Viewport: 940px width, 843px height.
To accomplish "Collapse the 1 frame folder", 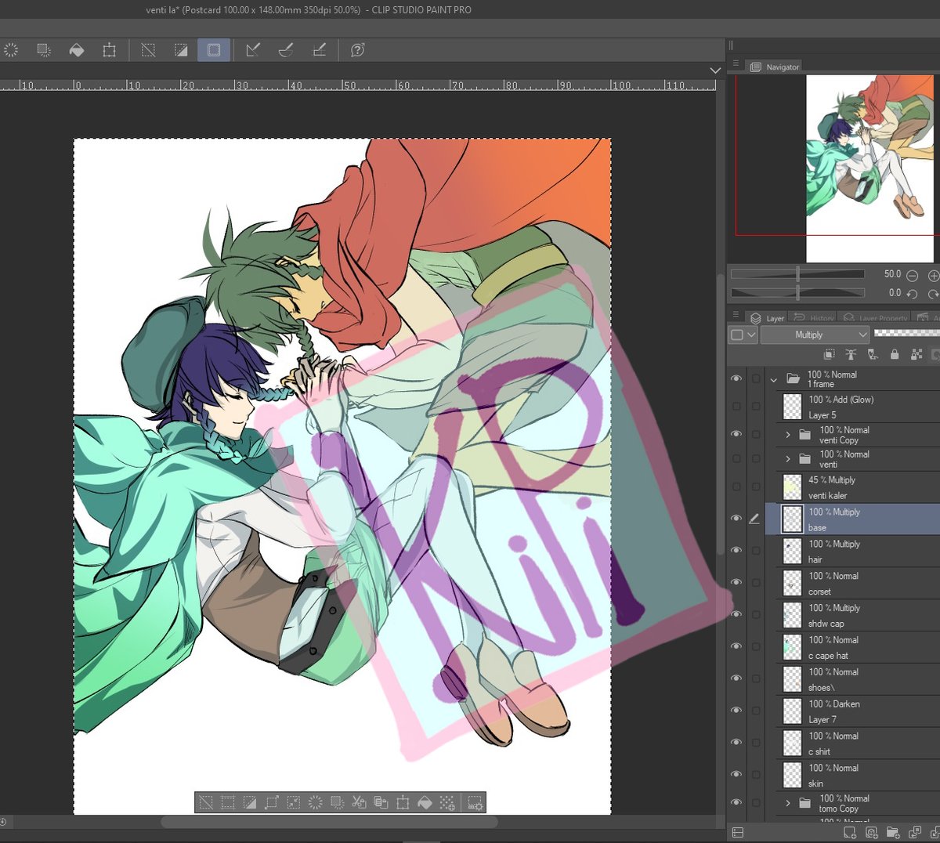I will click(x=774, y=379).
